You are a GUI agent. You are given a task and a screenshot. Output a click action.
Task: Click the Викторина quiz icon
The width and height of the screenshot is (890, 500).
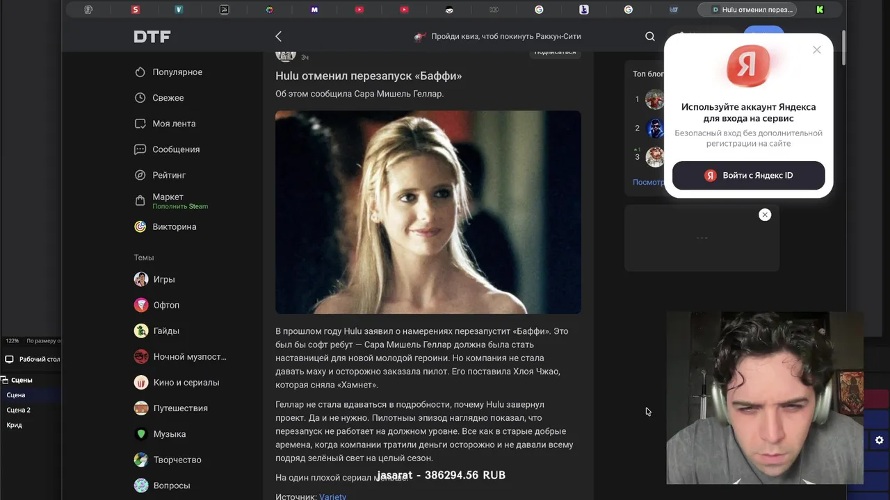coord(140,226)
